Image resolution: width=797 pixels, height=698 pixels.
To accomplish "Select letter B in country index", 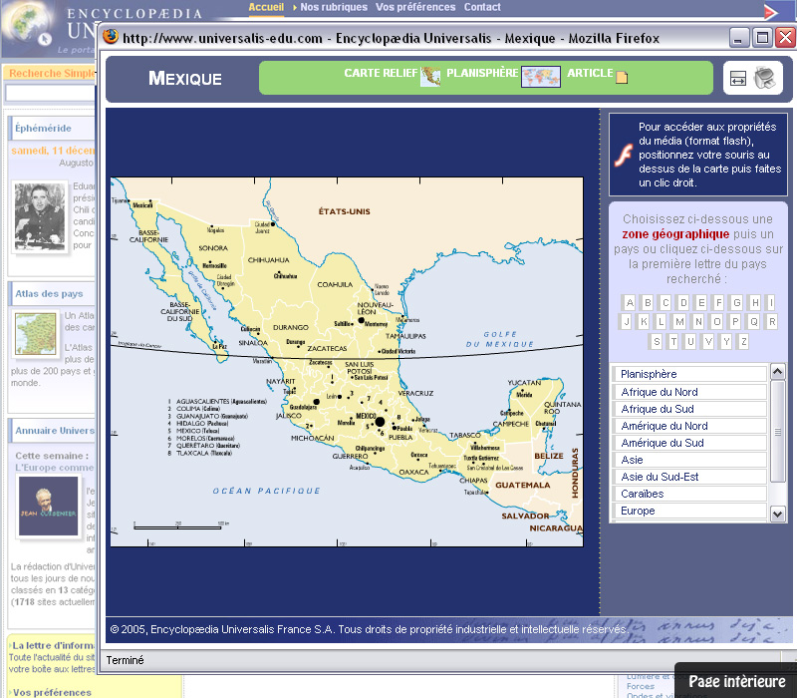I will [x=648, y=303].
